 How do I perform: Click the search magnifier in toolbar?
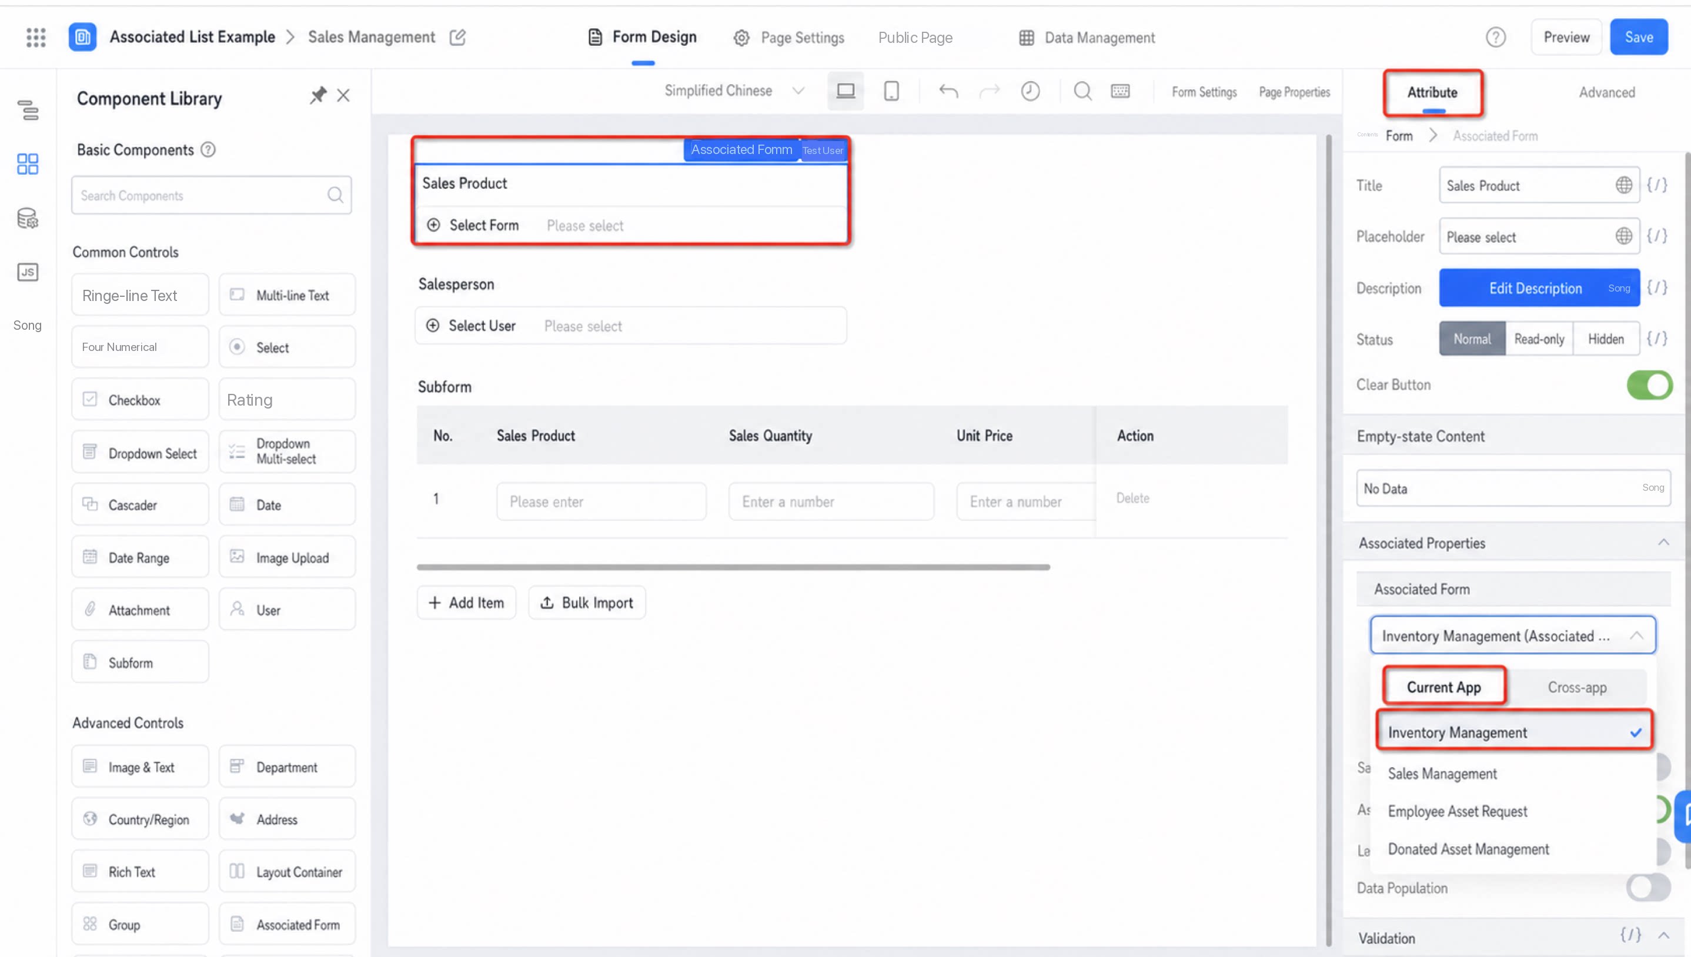click(x=1082, y=91)
